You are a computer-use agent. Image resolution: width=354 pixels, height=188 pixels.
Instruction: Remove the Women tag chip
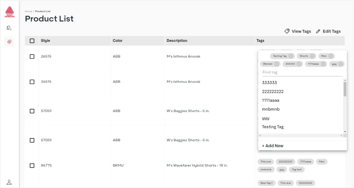click(276, 64)
